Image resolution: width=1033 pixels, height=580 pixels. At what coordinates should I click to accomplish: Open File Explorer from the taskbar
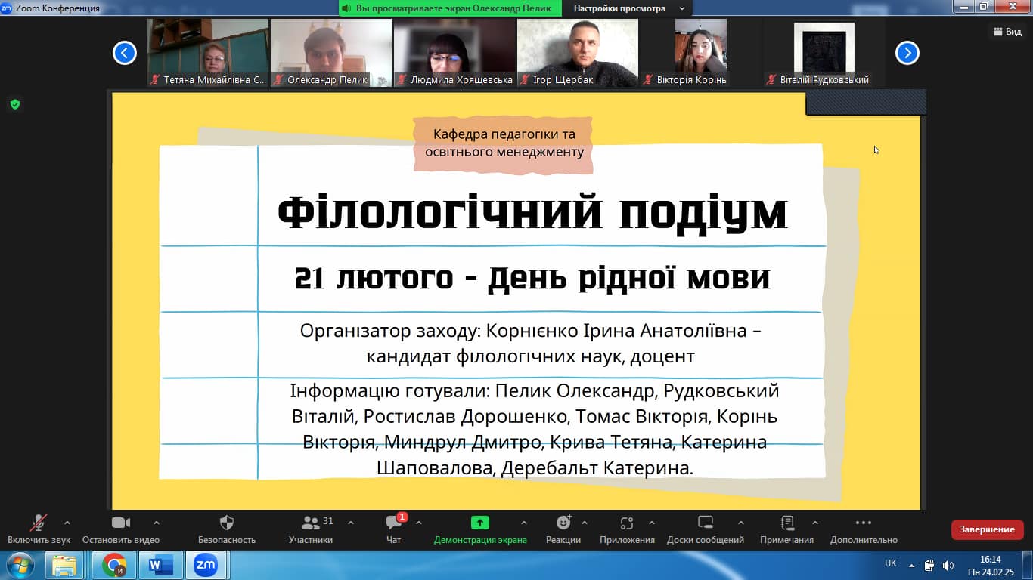pos(64,565)
